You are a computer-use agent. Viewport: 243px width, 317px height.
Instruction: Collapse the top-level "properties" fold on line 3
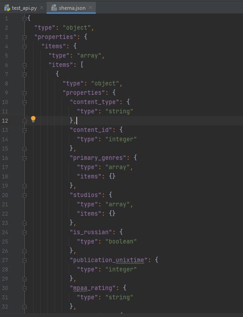click(x=24, y=37)
